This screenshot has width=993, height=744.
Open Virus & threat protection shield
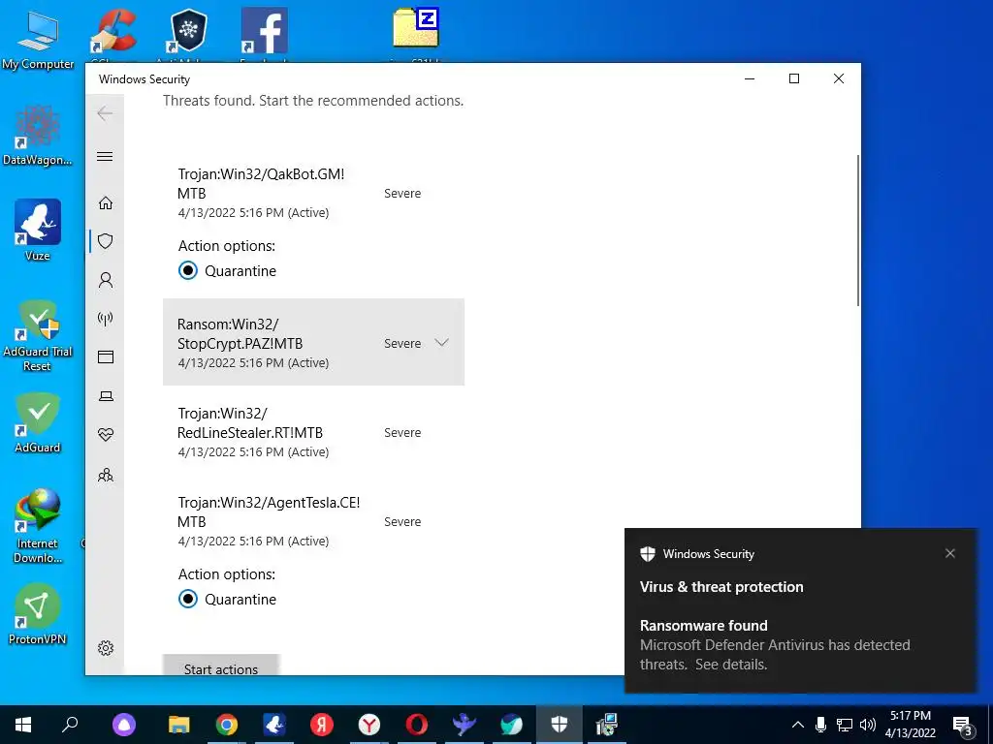(x=106, y=241)
